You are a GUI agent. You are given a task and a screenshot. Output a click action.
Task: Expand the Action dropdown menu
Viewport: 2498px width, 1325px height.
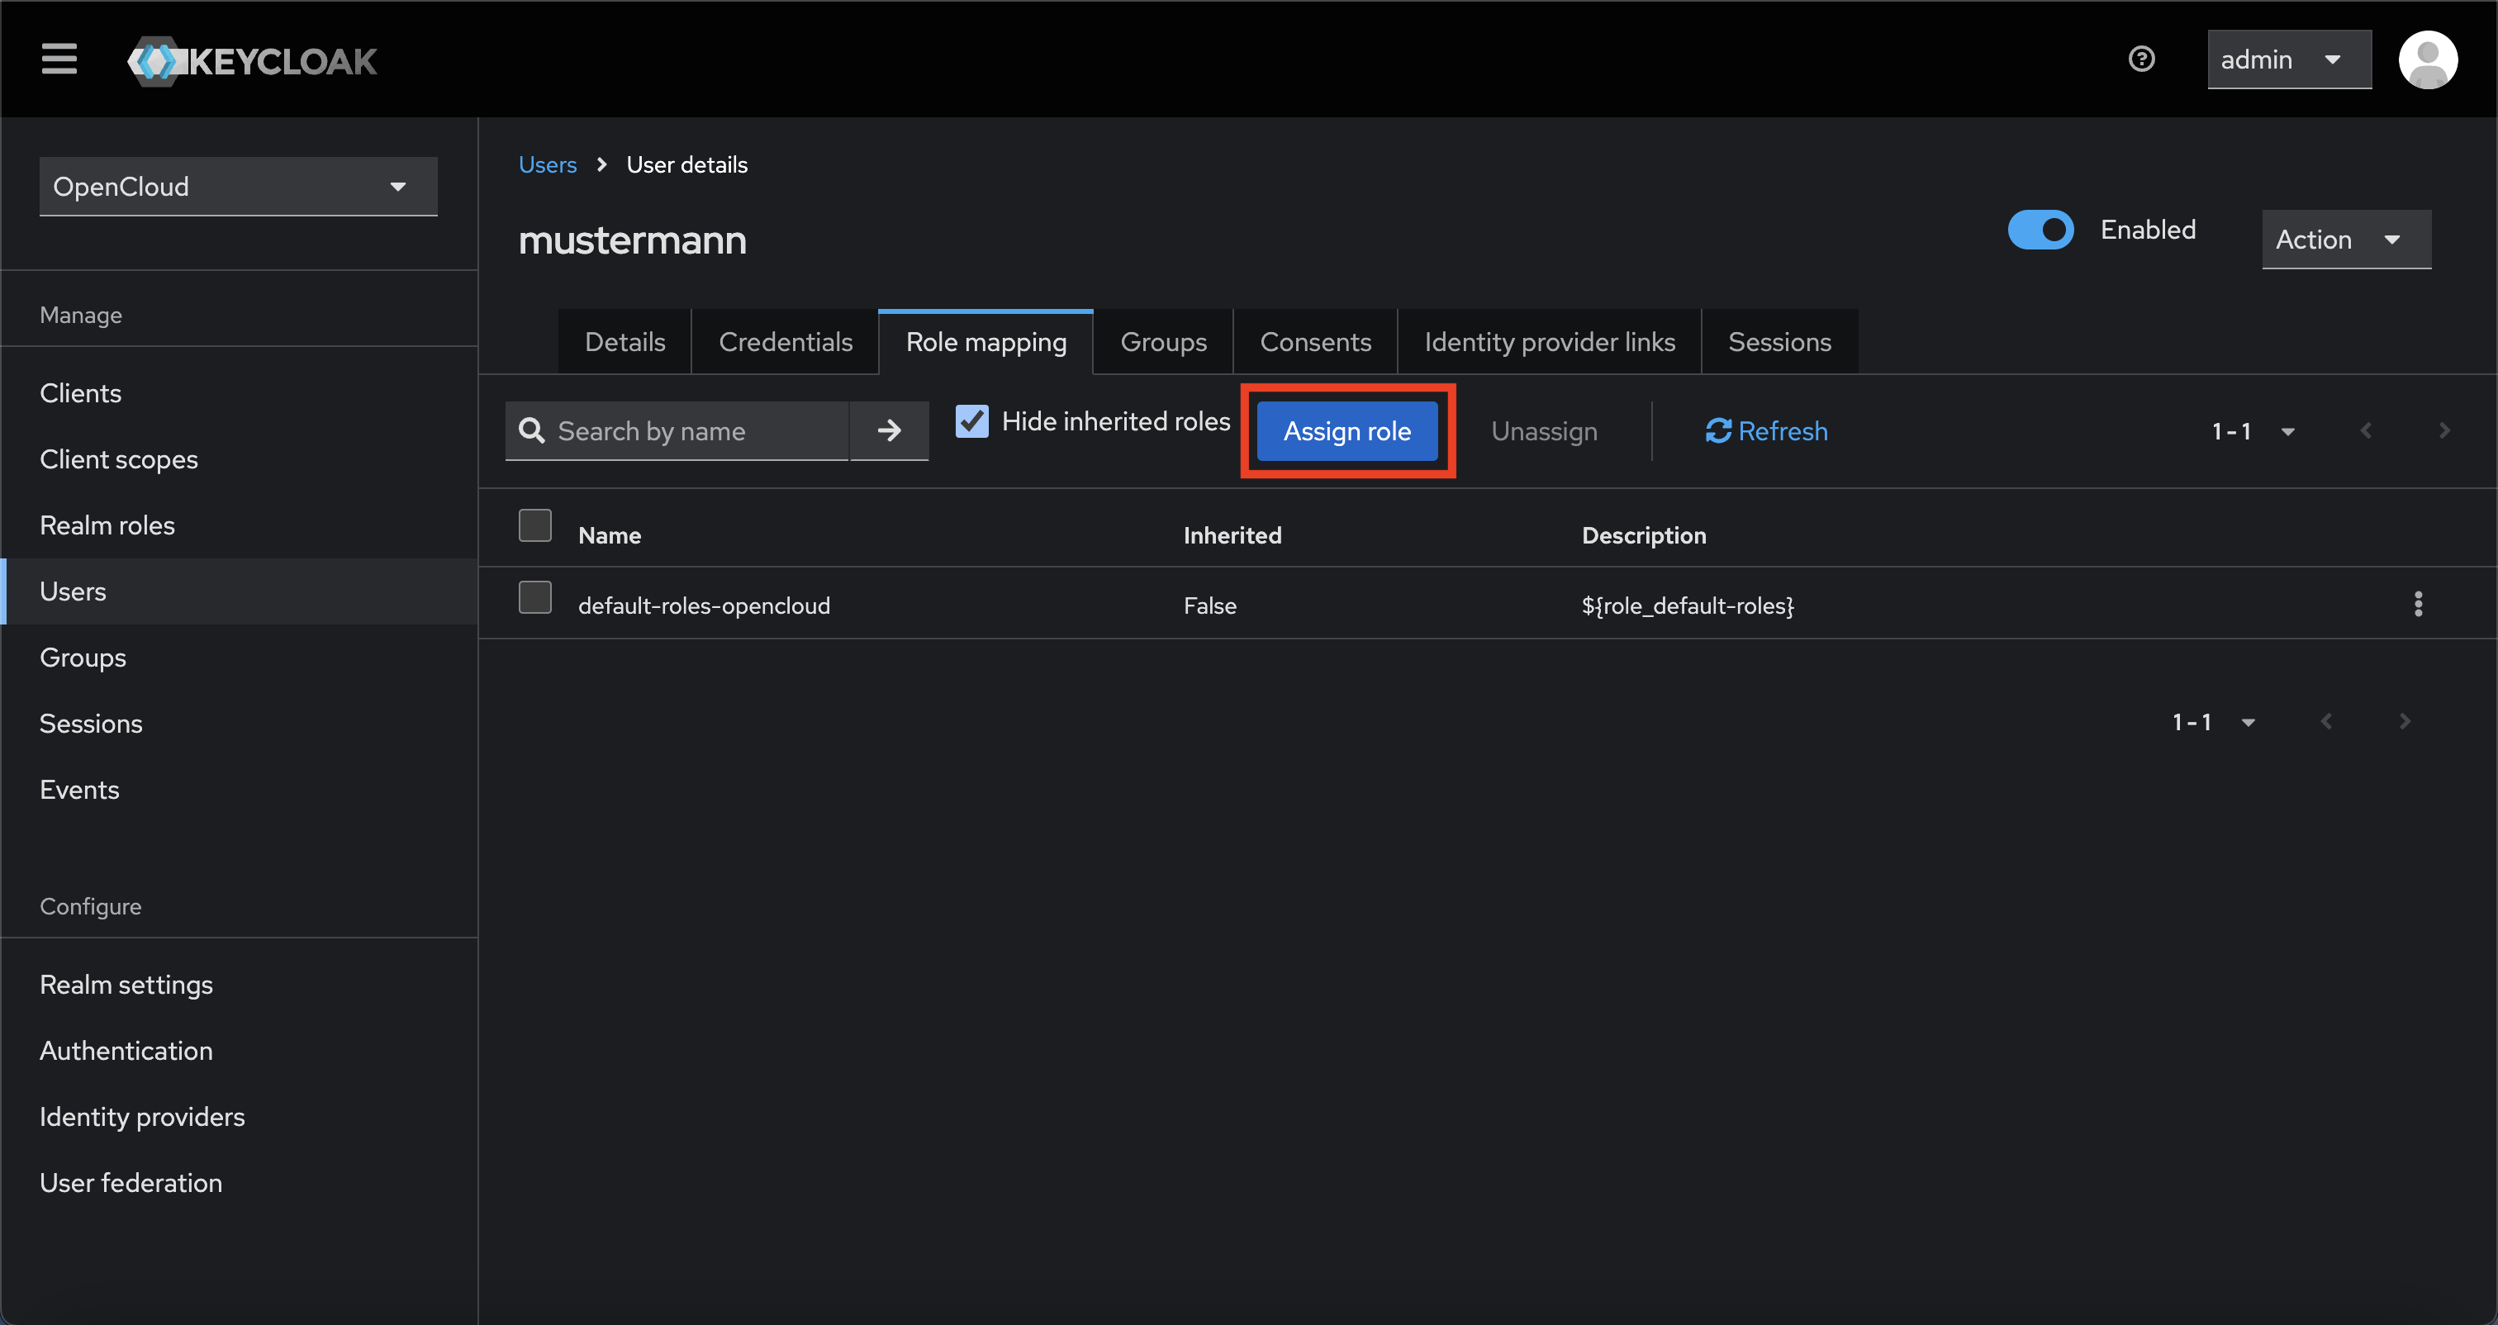click(x=2345, y=240)
